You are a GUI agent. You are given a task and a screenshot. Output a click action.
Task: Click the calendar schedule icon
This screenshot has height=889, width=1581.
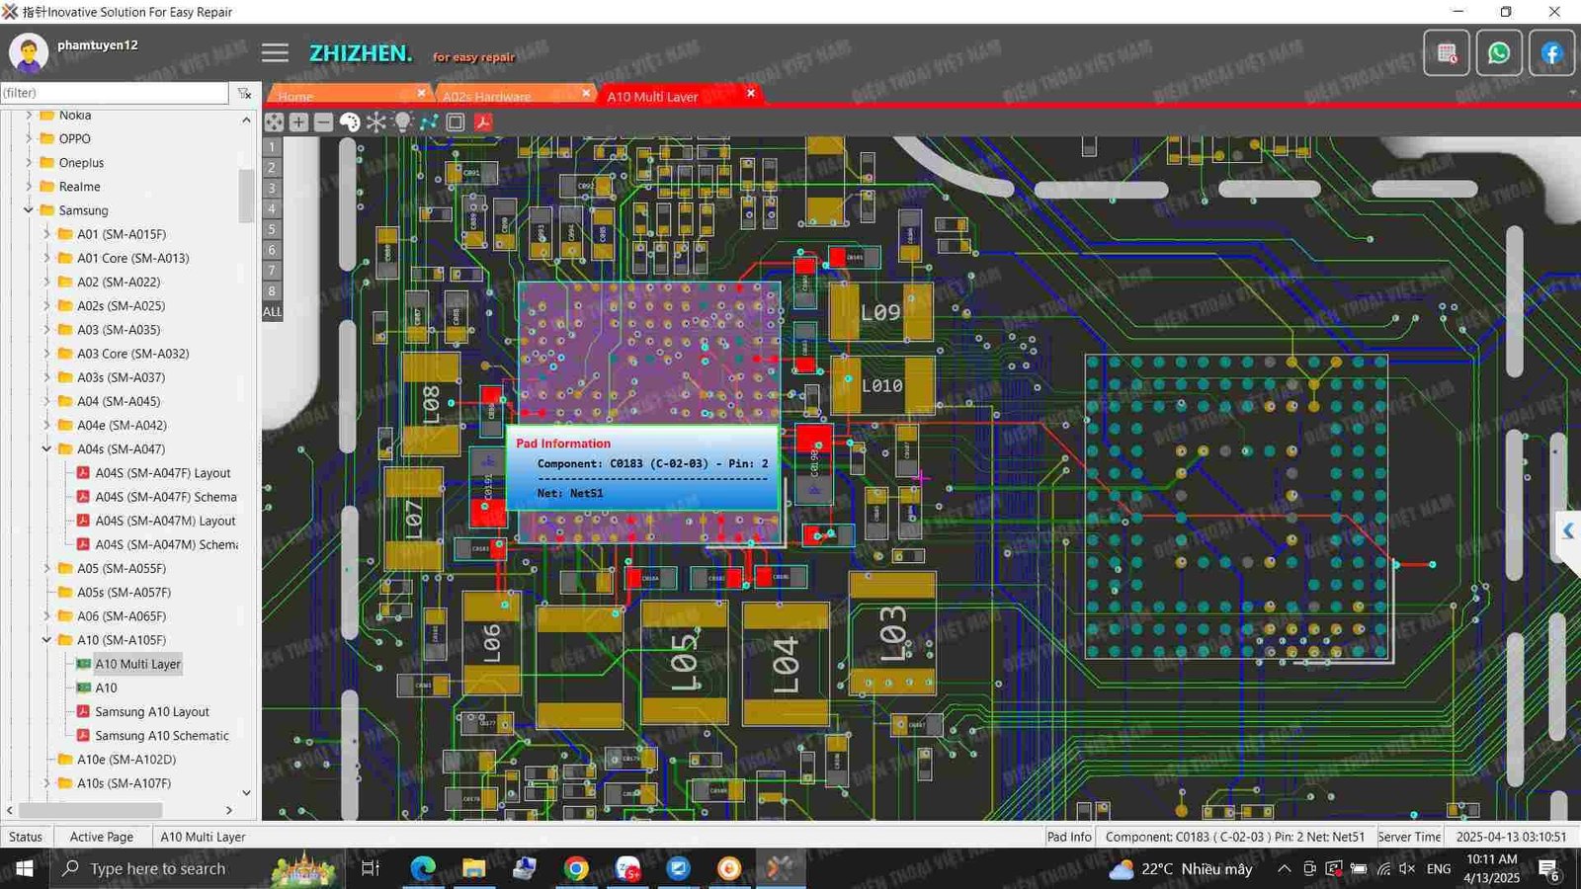tap(1447, 53)
